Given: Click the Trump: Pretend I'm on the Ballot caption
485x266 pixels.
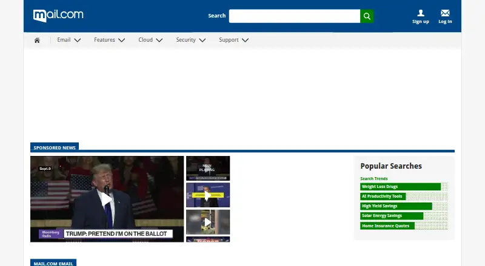Looking at the screenshot, I should coord(118,234).
